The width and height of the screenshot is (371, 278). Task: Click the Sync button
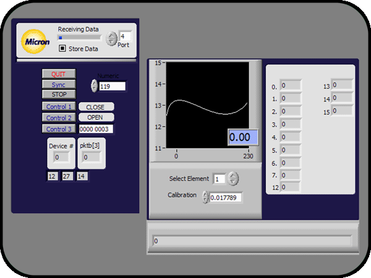[59, 85]
